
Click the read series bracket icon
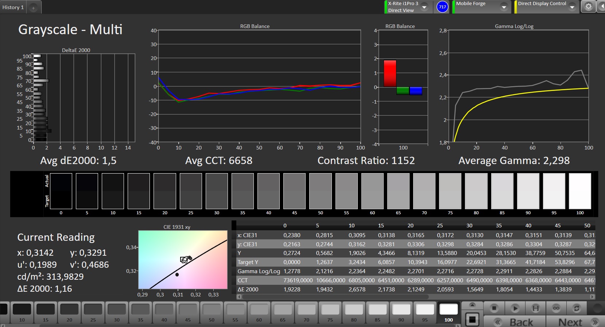pos(535,308)
